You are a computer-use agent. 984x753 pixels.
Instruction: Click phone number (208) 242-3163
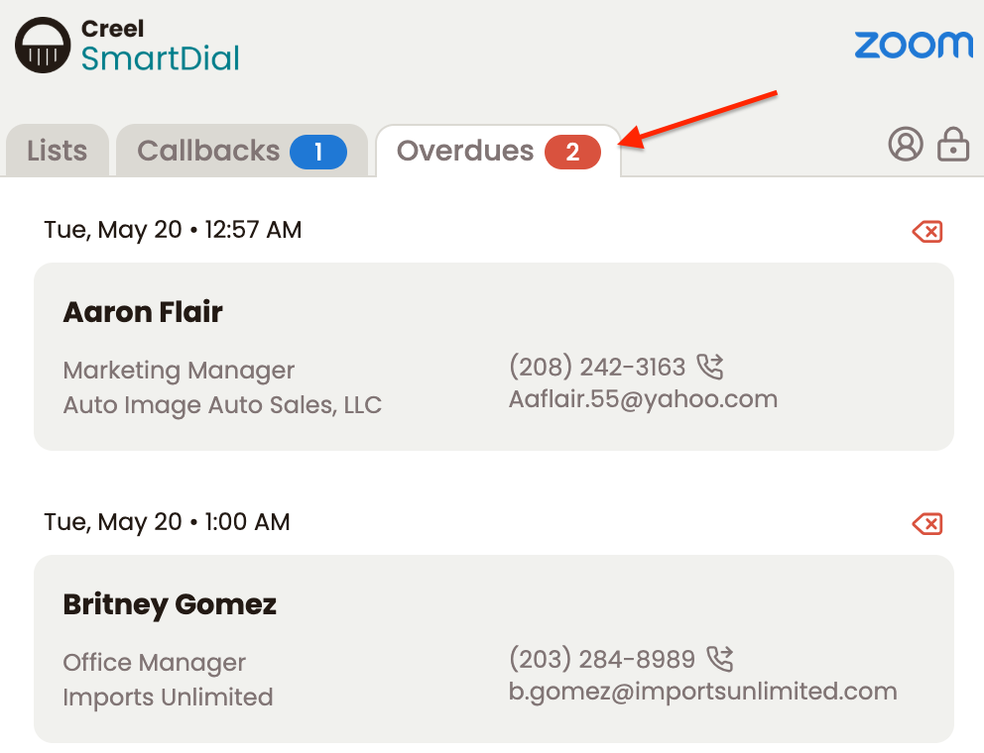(x=597, y=367)
